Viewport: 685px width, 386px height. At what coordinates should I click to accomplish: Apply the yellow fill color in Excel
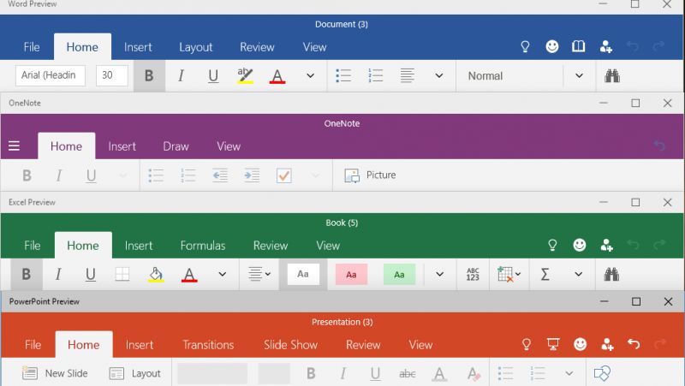(x=156, y=275)
